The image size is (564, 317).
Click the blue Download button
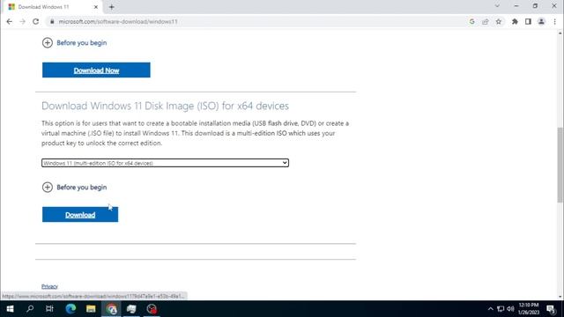(x=80, y=215)
